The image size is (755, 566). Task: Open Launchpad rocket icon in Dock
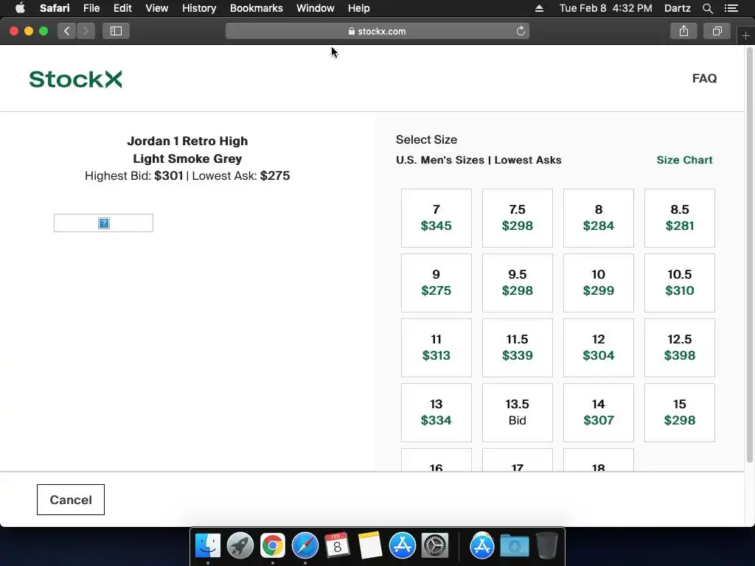[240, 546]
